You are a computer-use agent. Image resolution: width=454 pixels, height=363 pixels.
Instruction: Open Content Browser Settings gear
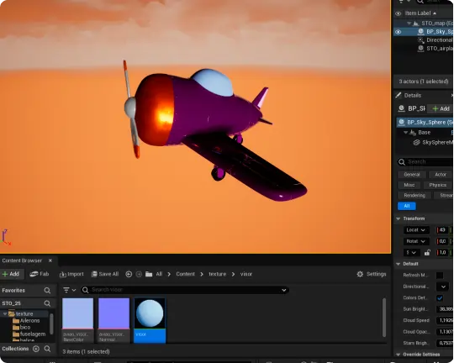click(360, 274)
